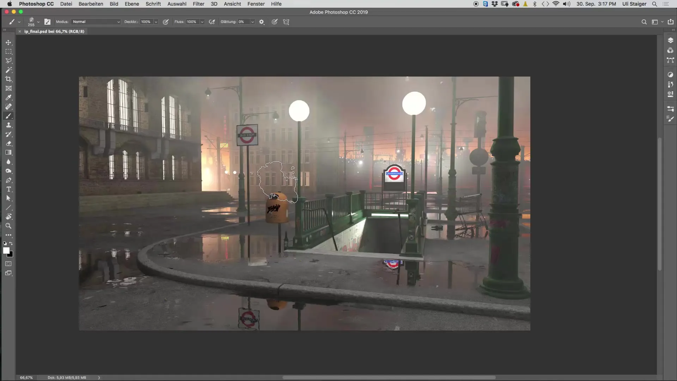Toggle the Brush Settings panel button in the options bar

pos(47,22)
